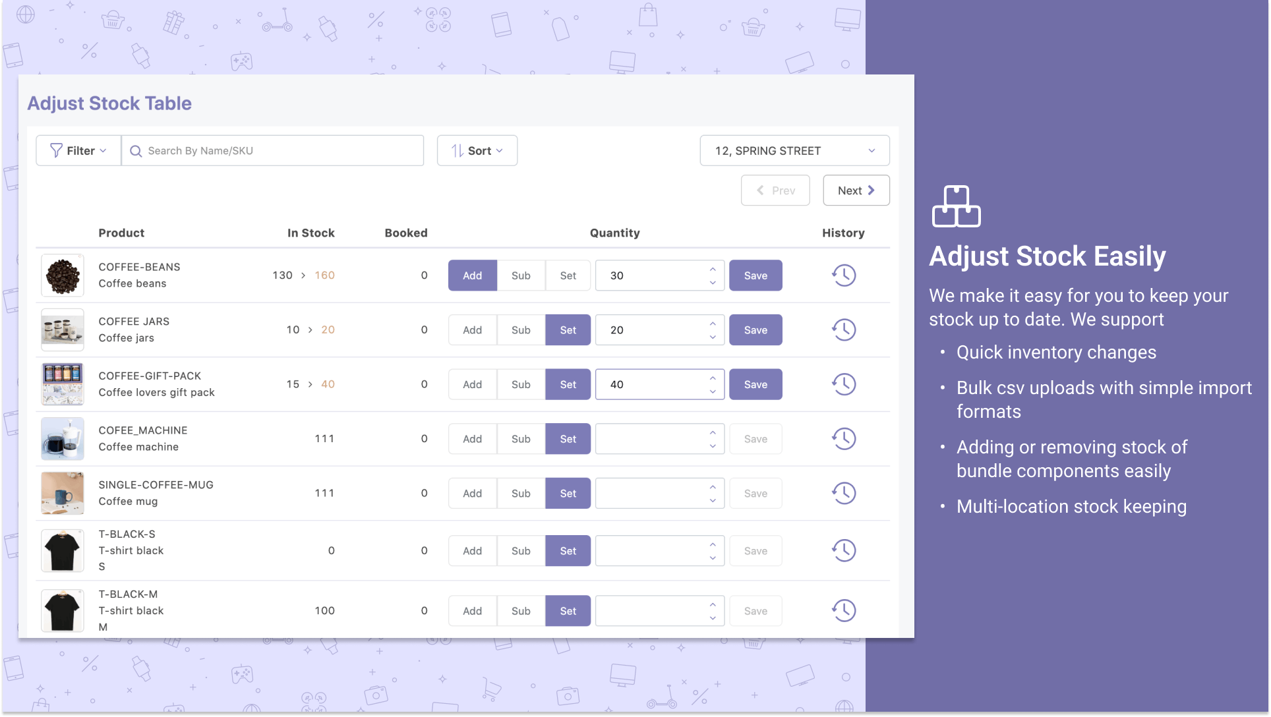Image resolution: width=1271 pixels, height=717 pixels.
Task: Open the 12, SPRING STREET location selector
Action: point(794,151)
